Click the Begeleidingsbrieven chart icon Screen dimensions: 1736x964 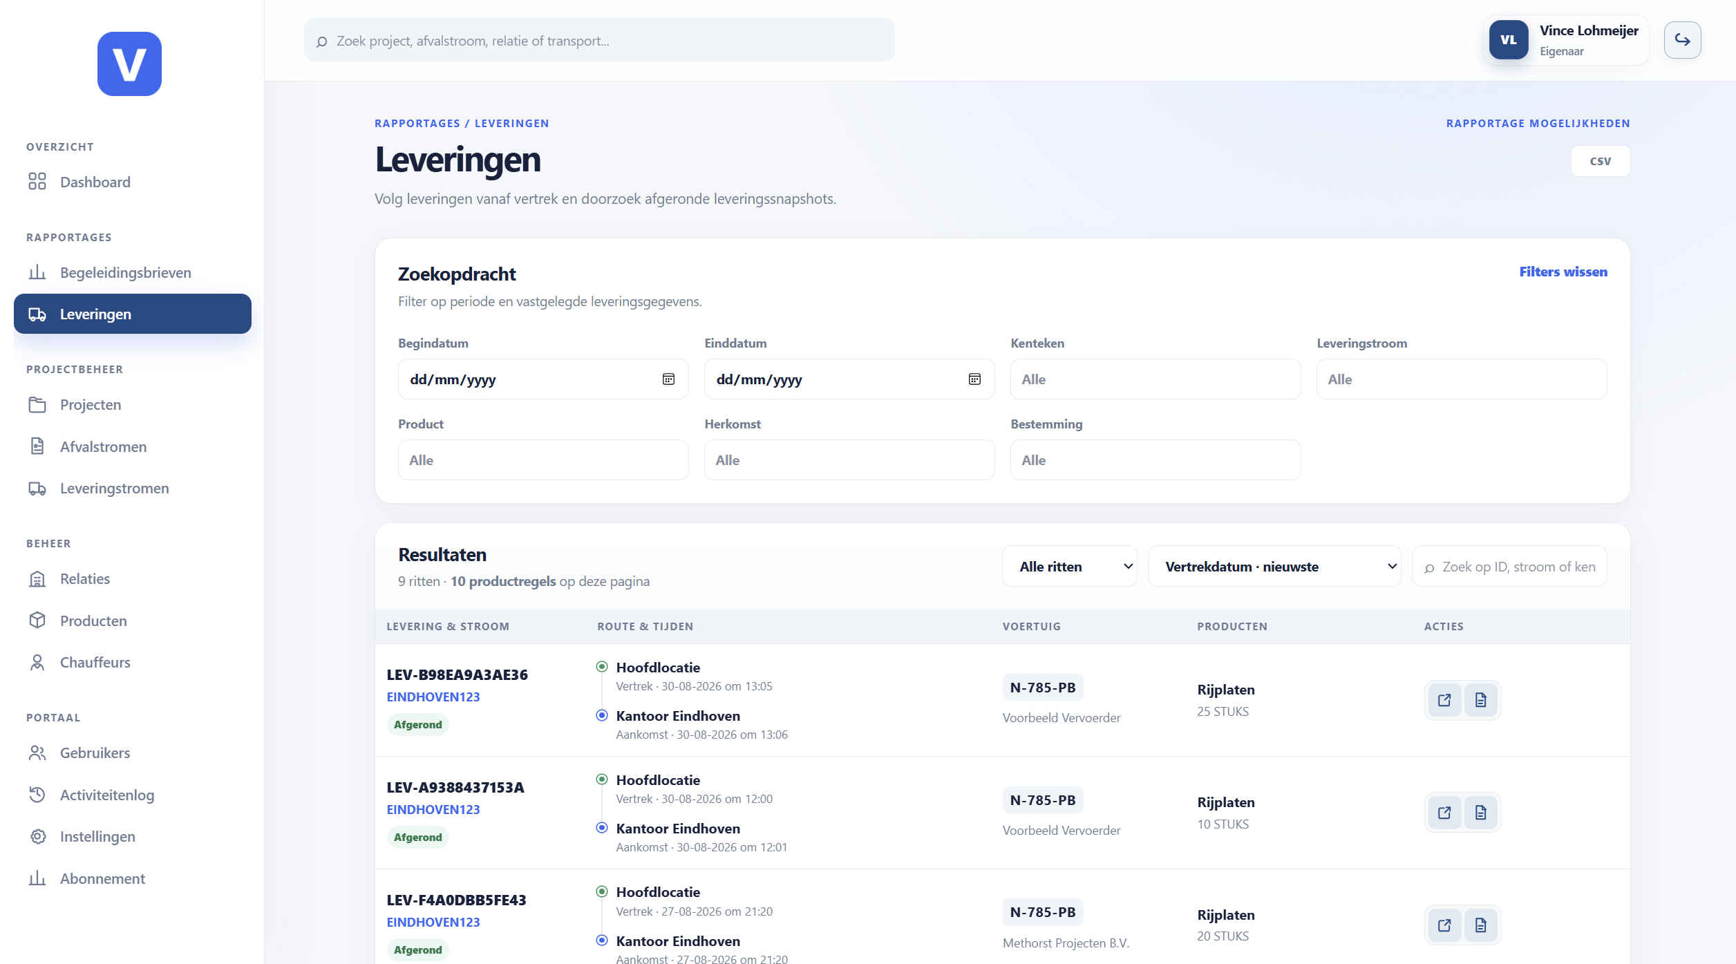click(x=37, y=272)
